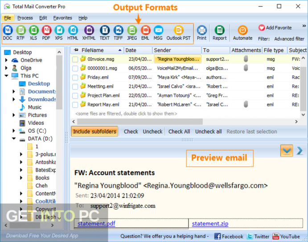
Task: Convert to XHTML format
Action: click(89, 33)
